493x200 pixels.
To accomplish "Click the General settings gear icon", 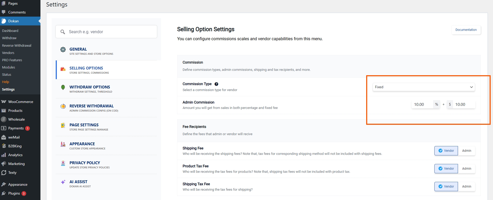I will tap(63, 50).
